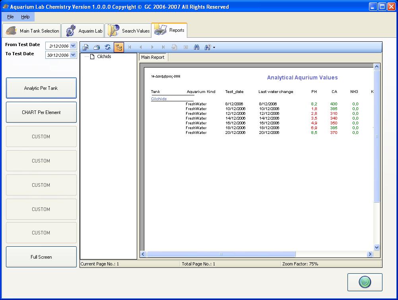Open the To Test Date dropdown
Viewport: 398px width, 300px height.
coord(73,55)
